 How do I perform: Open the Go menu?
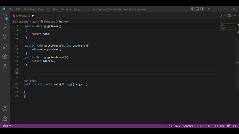point(48,9)
